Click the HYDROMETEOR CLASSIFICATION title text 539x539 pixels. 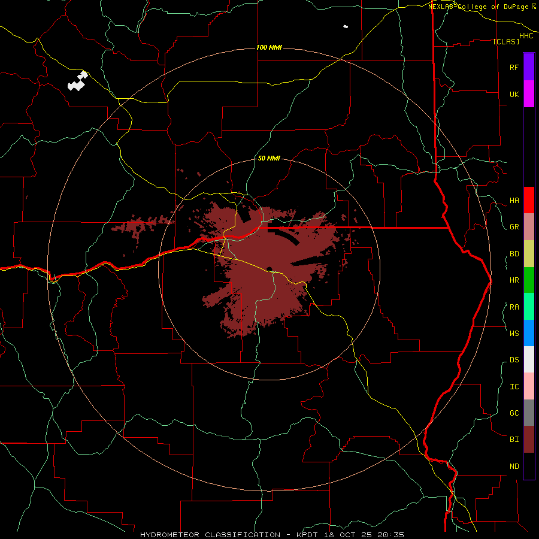point(210,535)
